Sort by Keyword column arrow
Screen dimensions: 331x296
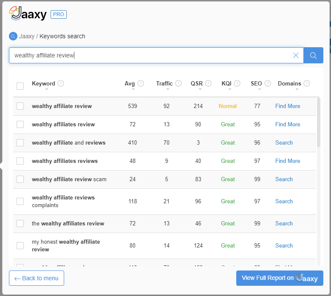pos(47,89)
